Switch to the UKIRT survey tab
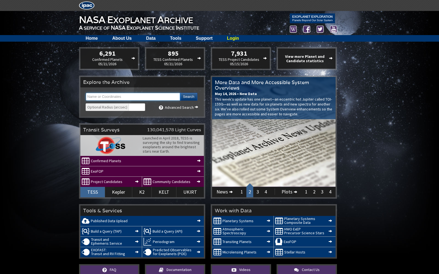Screen dimensions: 439x274 190,192
